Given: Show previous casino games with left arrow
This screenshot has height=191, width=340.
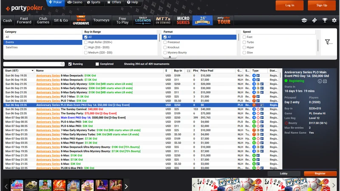Looking at the screenshot, I should [x=6, y=186].
